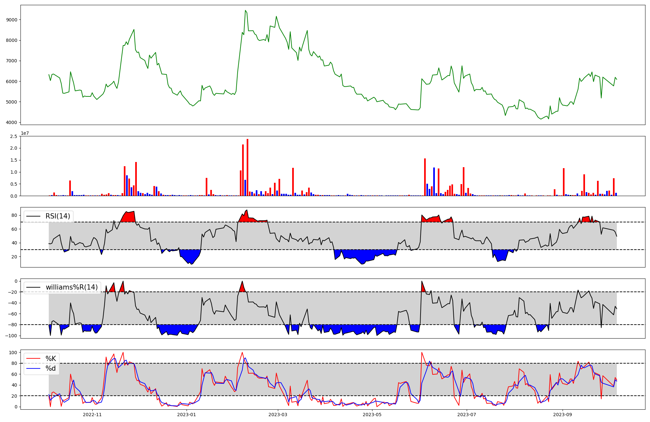Click the -100 tick on Williams %R axis

11,335
